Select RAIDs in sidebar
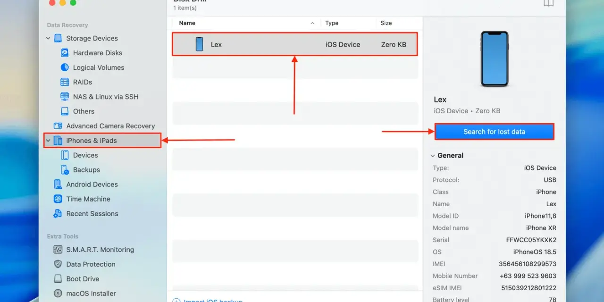The height and width of the screenshot is (302, 604). (x=83, y=82)
